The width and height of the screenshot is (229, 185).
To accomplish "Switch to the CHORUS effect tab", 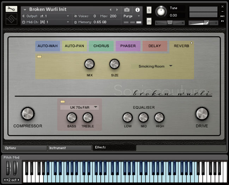I will tap(101, 46).
